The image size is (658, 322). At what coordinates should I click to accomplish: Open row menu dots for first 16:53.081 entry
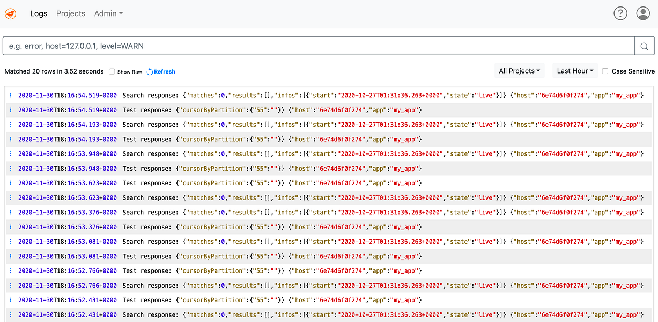click(11, 241)
